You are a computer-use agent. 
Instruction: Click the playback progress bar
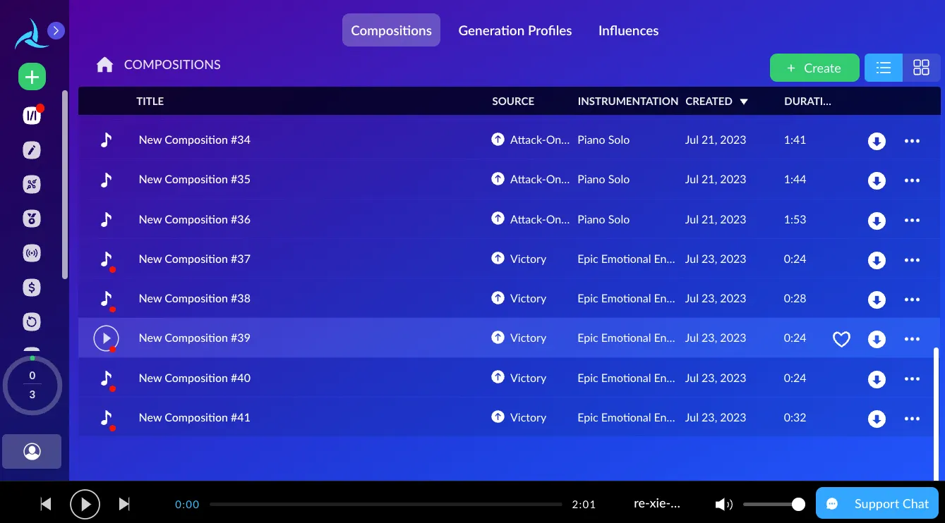coord(386,504)
